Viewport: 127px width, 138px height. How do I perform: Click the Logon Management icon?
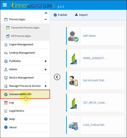6,45
